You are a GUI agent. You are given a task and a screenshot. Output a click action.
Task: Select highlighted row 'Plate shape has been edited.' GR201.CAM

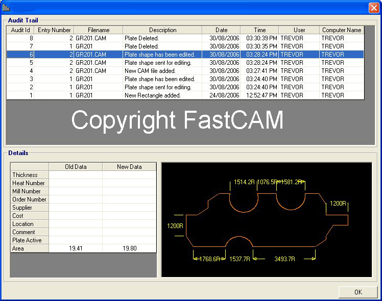[185, 55]
